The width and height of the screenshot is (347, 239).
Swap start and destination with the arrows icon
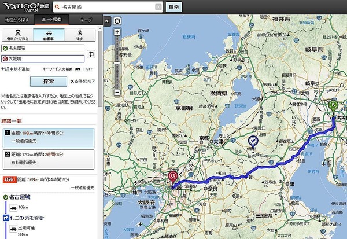pyautogui.click(x=91, y=54)
